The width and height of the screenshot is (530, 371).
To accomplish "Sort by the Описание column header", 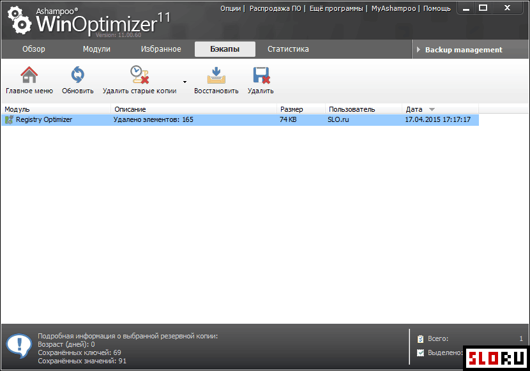I will (193, 109).
